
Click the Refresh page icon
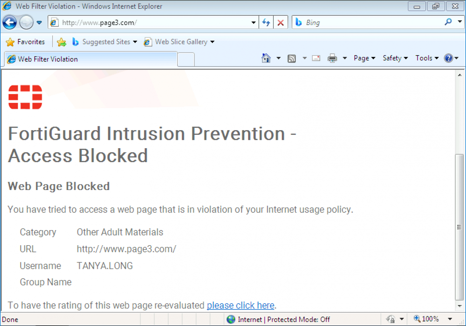pyautogui.click(x=266, y=22)
